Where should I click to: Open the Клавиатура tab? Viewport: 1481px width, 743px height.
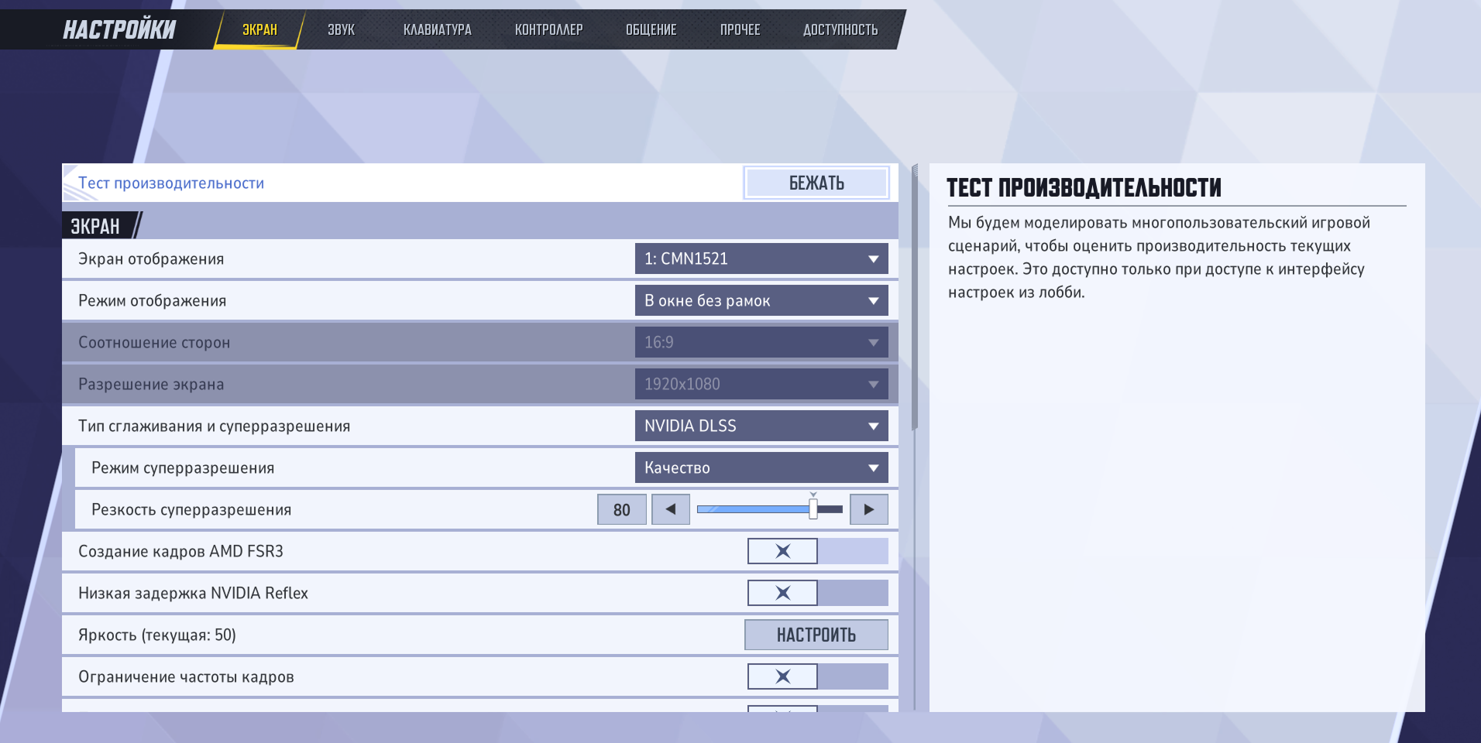click(x=437, y=29)
